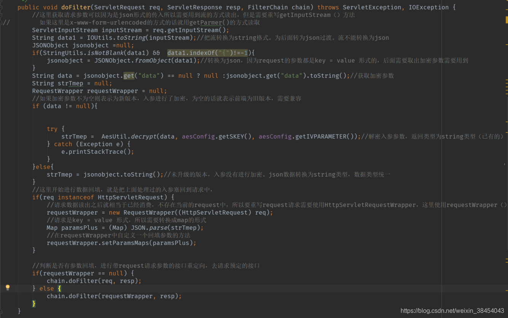This screenshot has height=318, width=508.
Task: Click the italic isNotBlank method call
Action: tap(105, 53)
